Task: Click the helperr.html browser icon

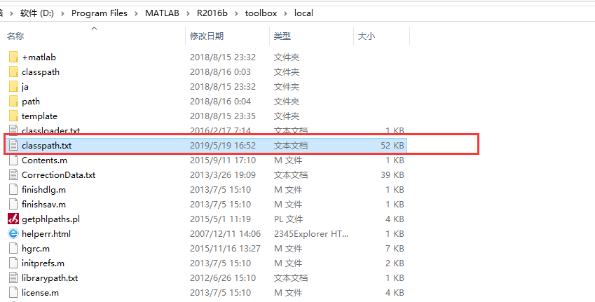Action: point(13,234)
